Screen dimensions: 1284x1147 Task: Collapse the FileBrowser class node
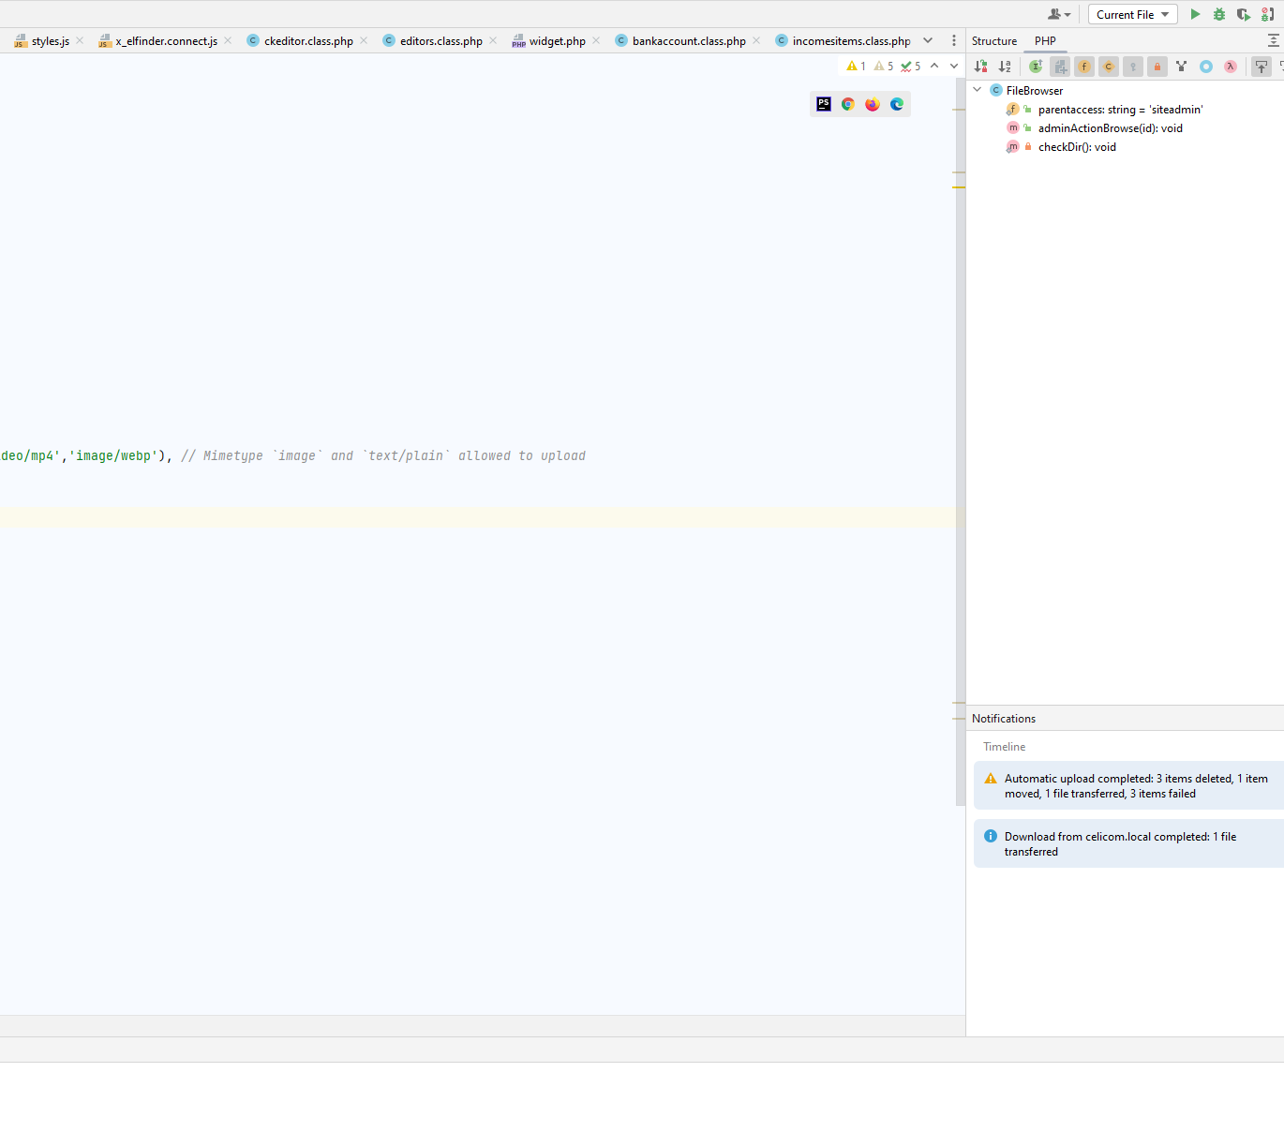pos(978,90)
